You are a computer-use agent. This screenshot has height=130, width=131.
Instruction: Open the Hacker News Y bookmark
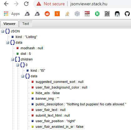pos(57,14)
